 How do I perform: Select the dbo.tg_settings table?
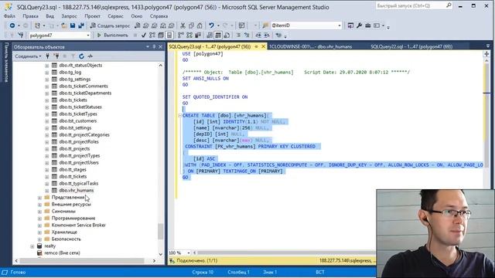75,79
